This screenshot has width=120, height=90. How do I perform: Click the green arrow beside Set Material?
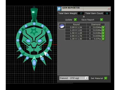pyautogui.click(x=106, y=78)
